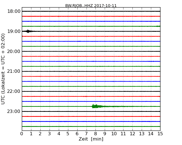Click the x-axis tick label 12
182x145 pixels.
point(132,134)
